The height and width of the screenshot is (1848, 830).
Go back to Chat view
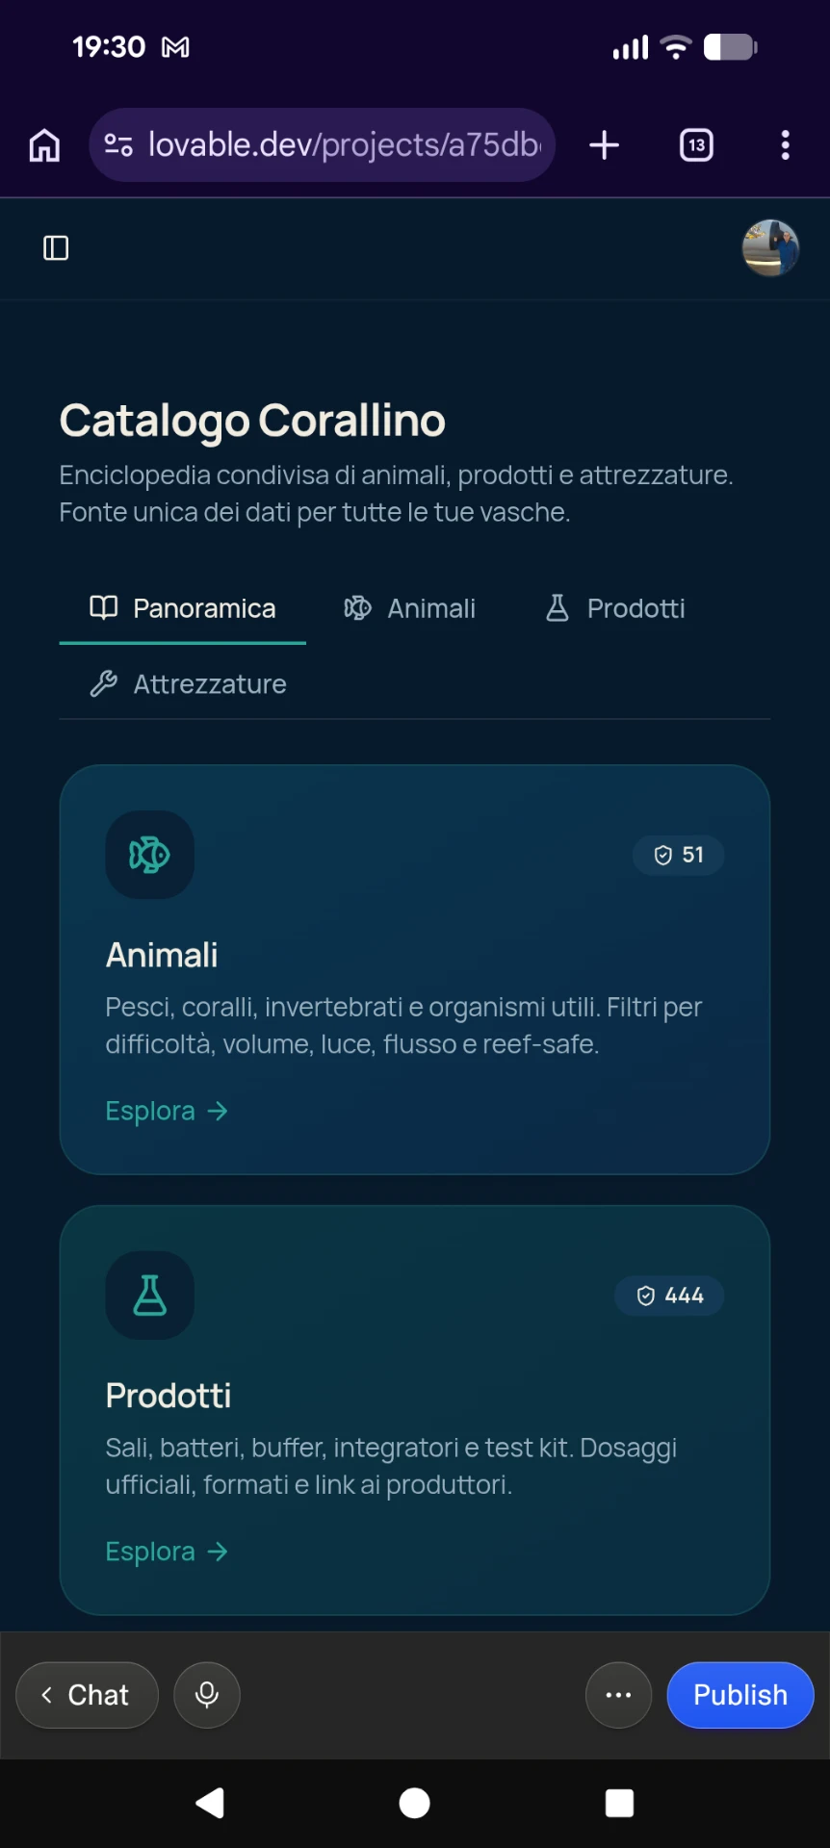pos(88,1695)
